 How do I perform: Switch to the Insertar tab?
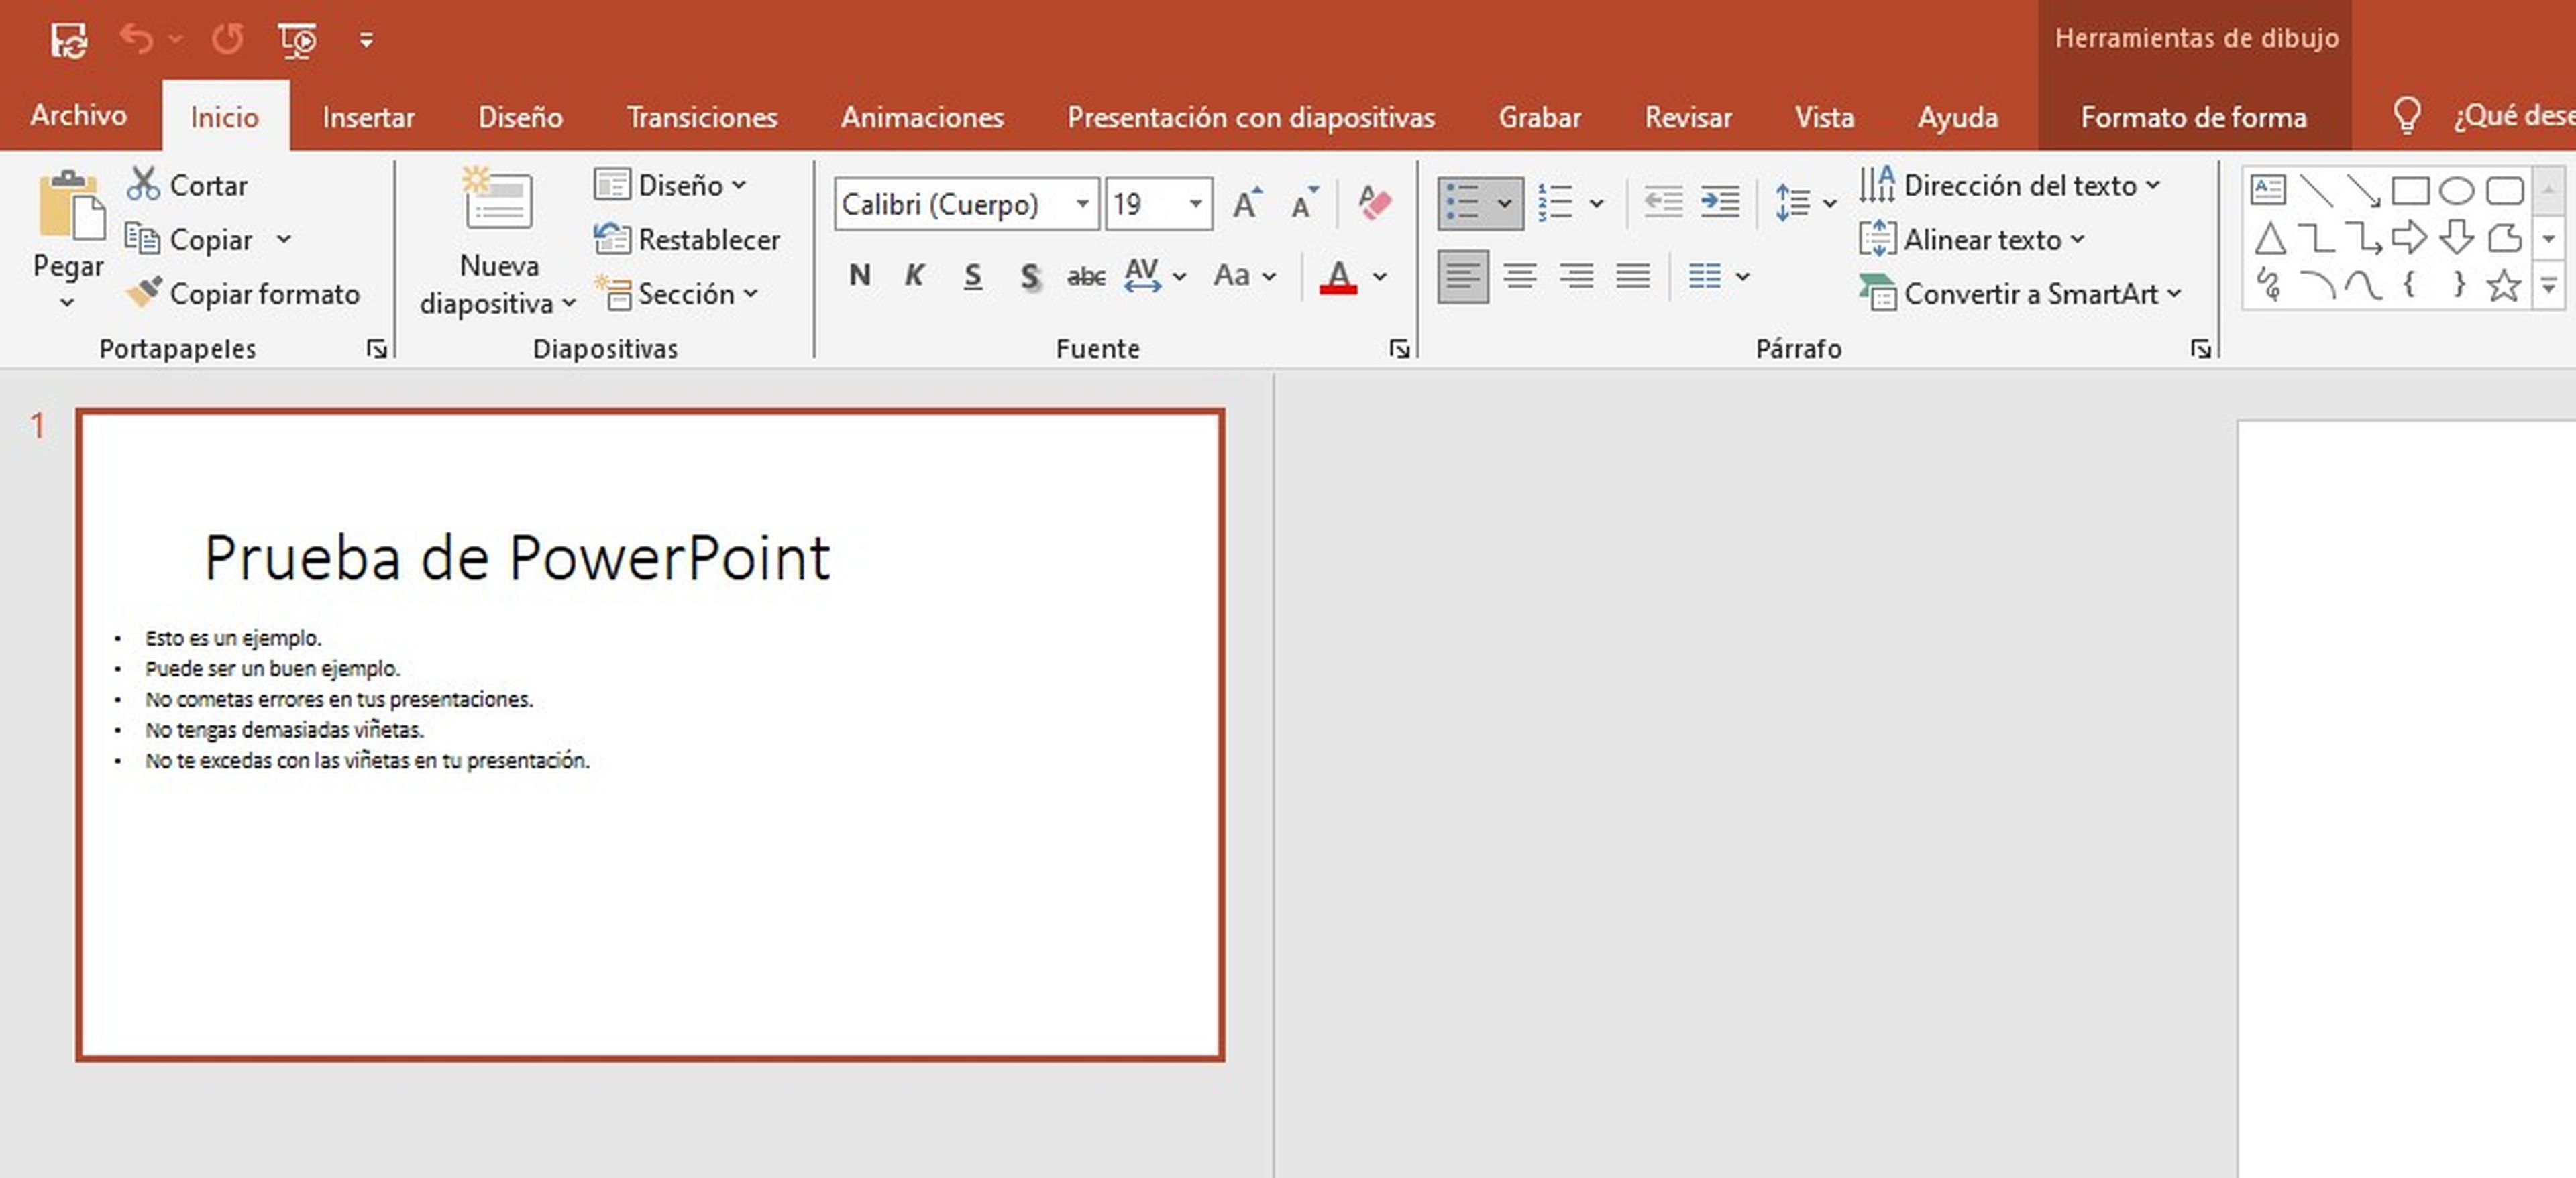pos(368,117)
